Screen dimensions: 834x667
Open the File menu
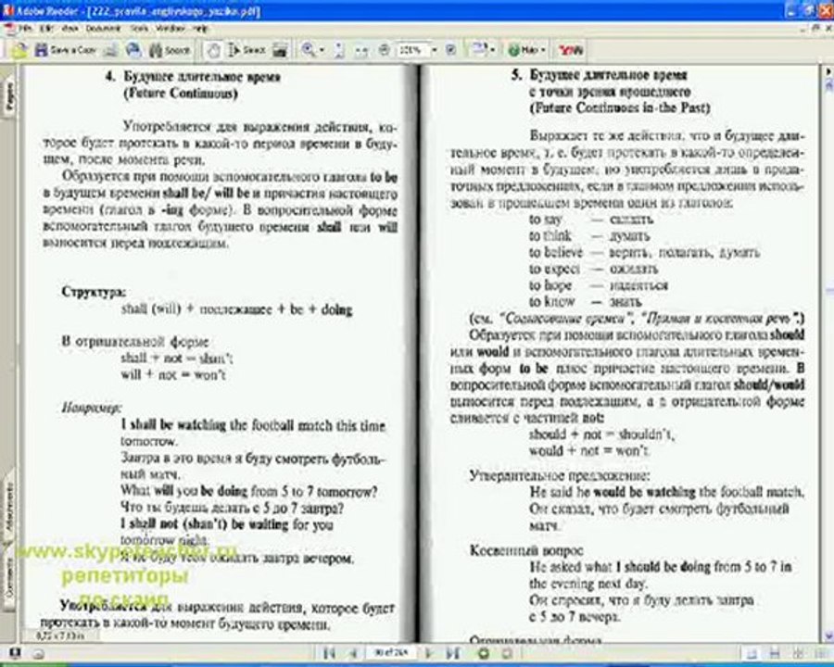point(25,29)
